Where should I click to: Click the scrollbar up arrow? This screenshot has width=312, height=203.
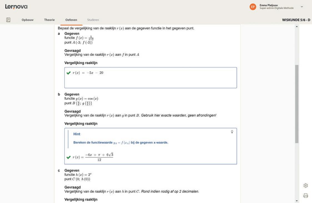pyautogui.click(x=297, y=27)
